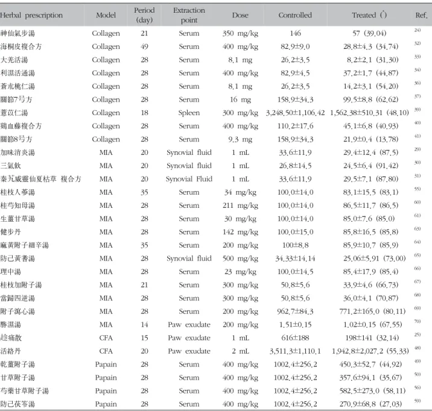The height and width of the screenshot is (411, 432).
Task: Click the Dose column header
Action: tap(240, 15)
